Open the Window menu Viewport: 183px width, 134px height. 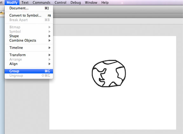point(91,3)
